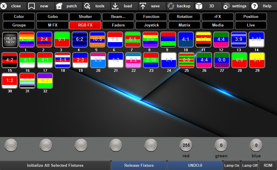Screen dimensions: 277x170
Task: Open the tools gear icon
Action: (x=87, y=6)
